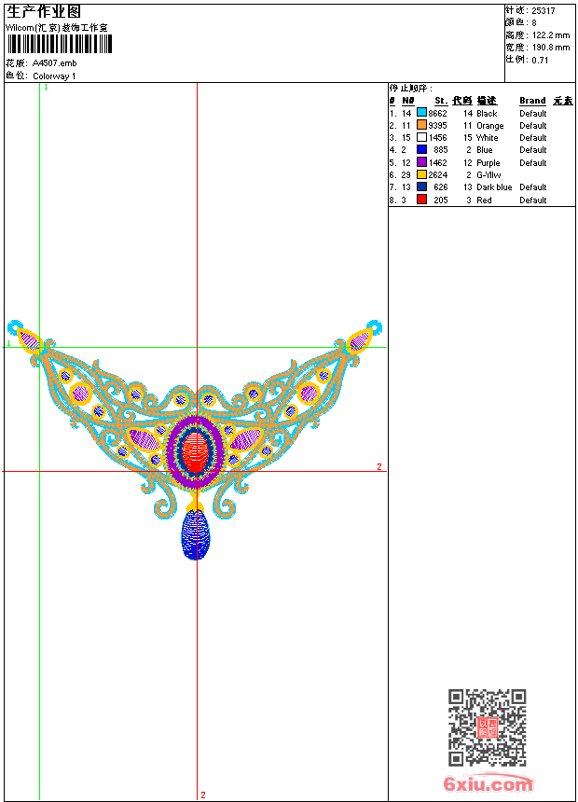Click the White description in row 3

click(487, 138)
